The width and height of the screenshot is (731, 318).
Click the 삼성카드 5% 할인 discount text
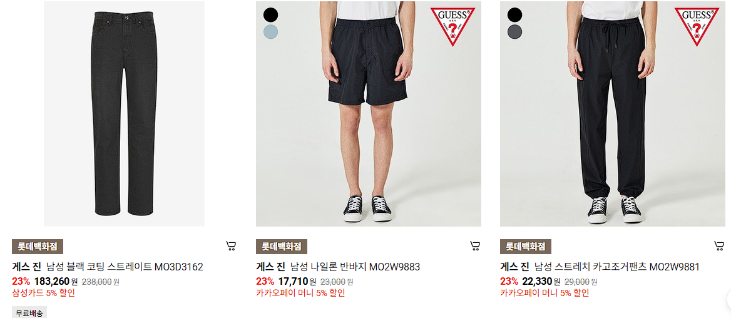43,293
